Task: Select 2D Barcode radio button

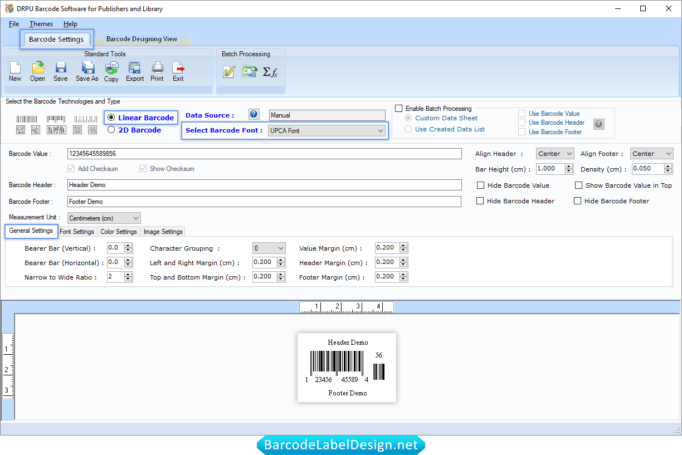Action: pos(111,130)
